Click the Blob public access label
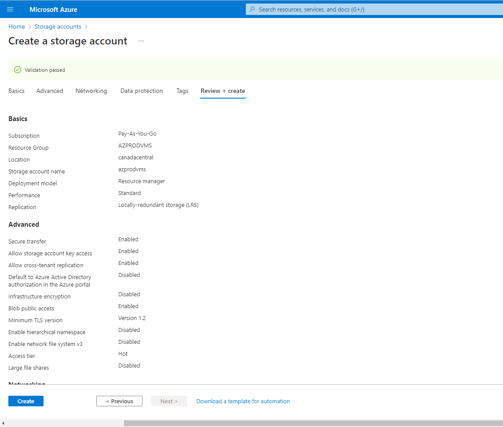This screenshot has height=427, width=503. (x=32, y=308)
